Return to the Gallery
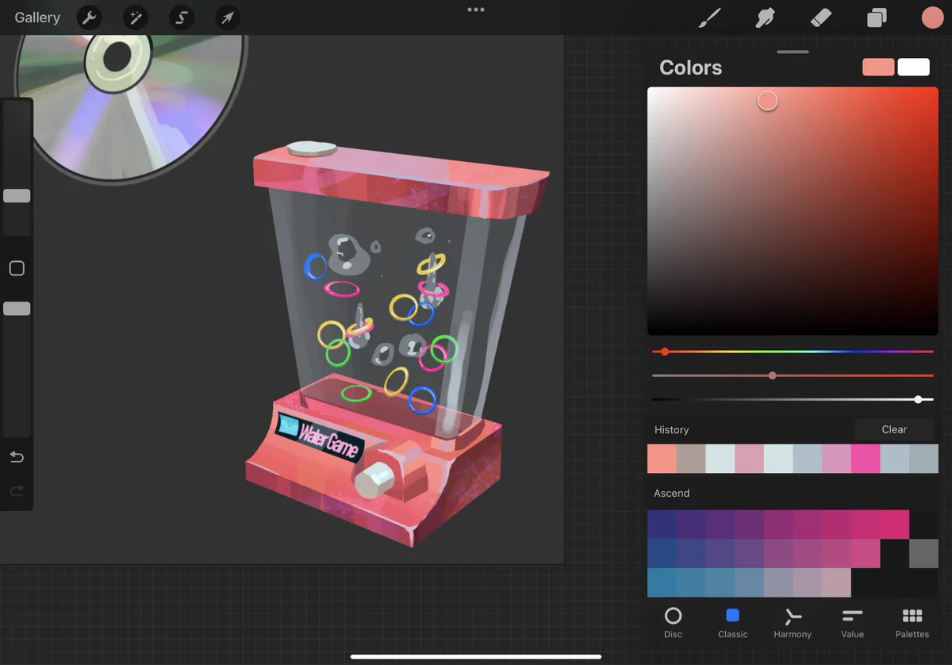Image resolution: width=952 pixels, height=665 pixels. click(x=37, y=17)
